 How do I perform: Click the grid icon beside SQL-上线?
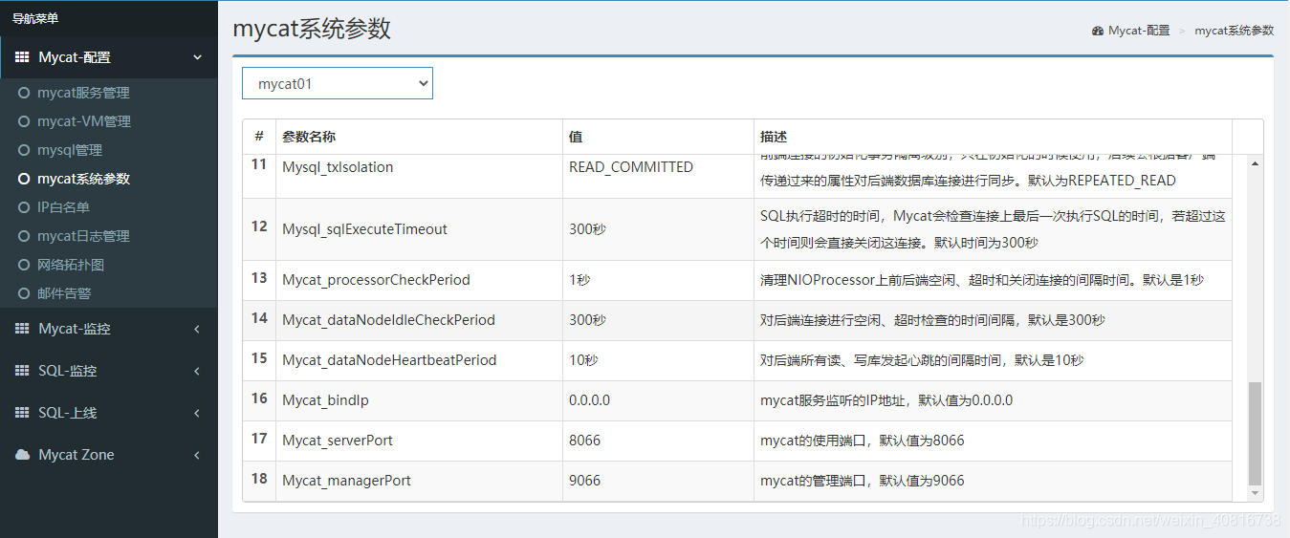[x=22, y=413]
